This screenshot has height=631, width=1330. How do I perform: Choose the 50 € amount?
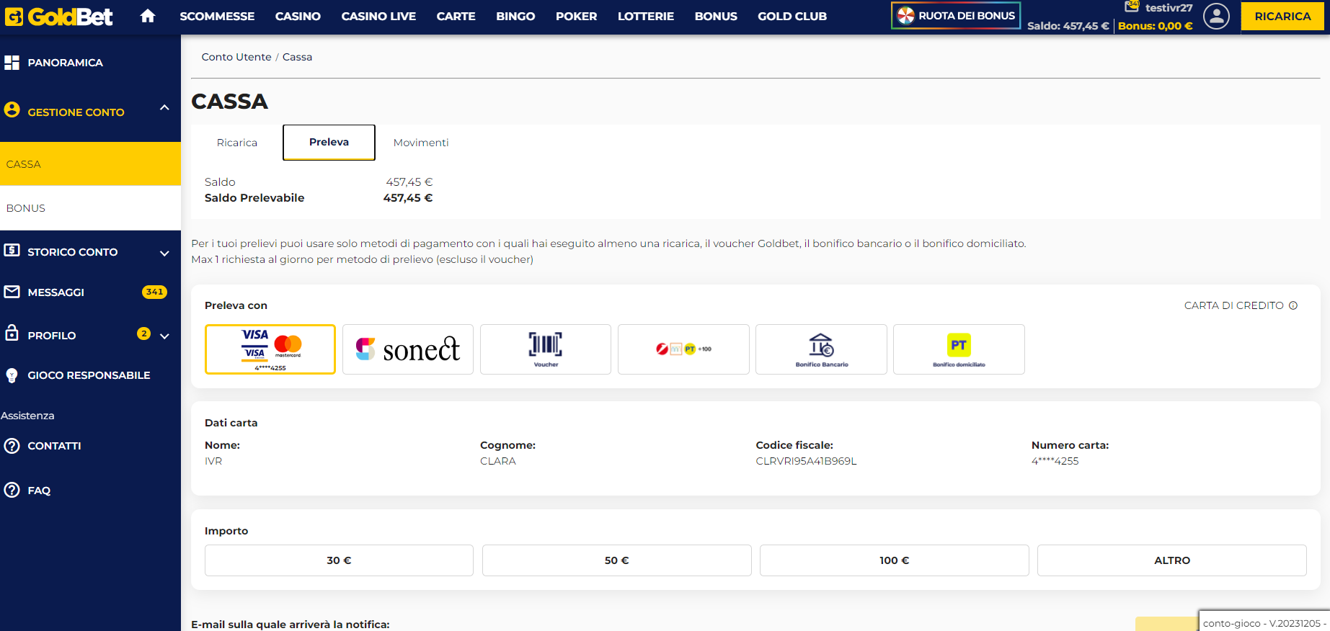[616, 560]
